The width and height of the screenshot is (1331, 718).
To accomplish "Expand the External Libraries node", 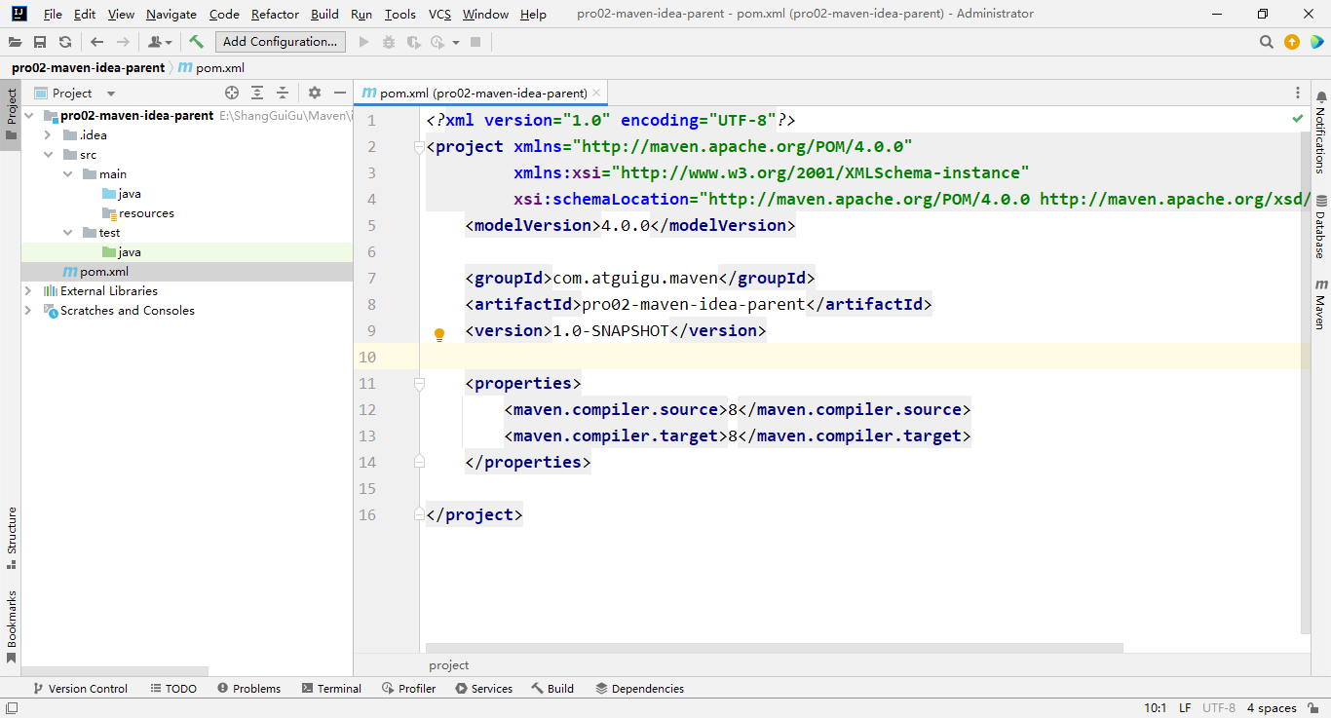I will [28, 290].
